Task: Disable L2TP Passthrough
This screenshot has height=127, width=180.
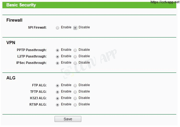Action: coord(75,56)
